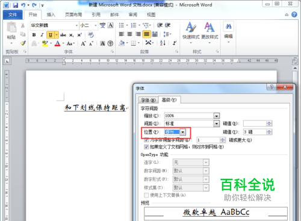Apply Subscript formatting

[x=71, y=35]
